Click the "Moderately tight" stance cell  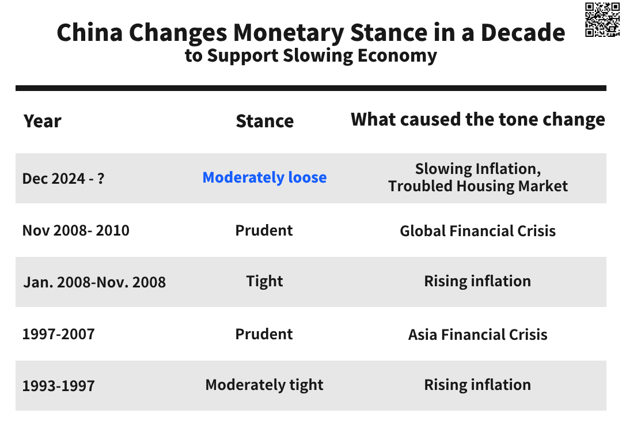pyautogui.click(x=265, y=385)
